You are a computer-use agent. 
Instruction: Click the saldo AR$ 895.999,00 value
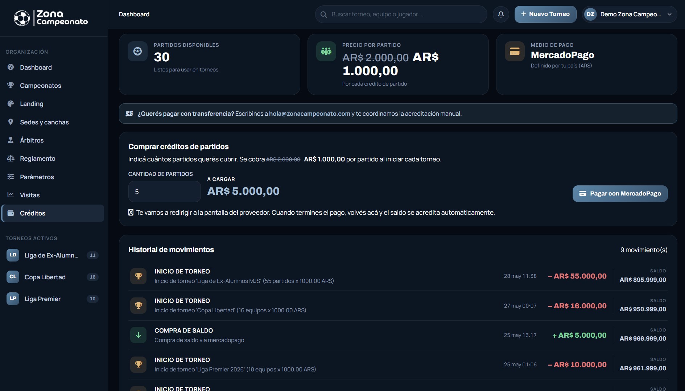point(643,280)
